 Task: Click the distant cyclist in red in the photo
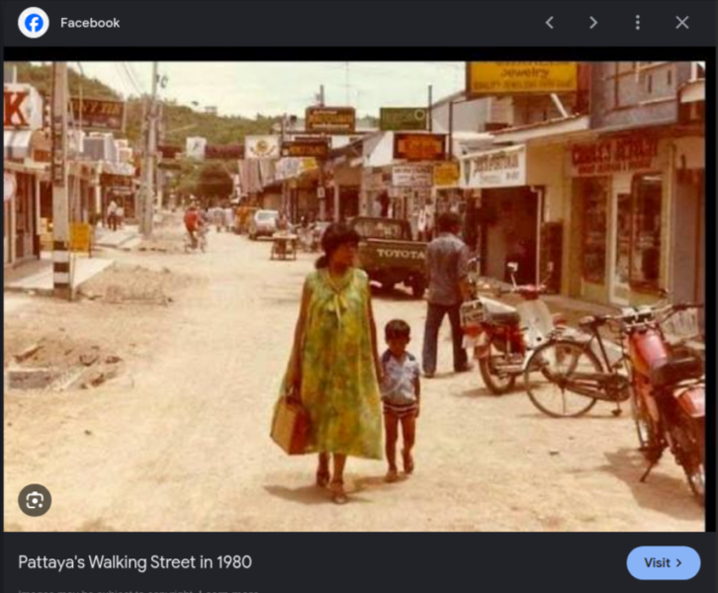click(194, 228)
